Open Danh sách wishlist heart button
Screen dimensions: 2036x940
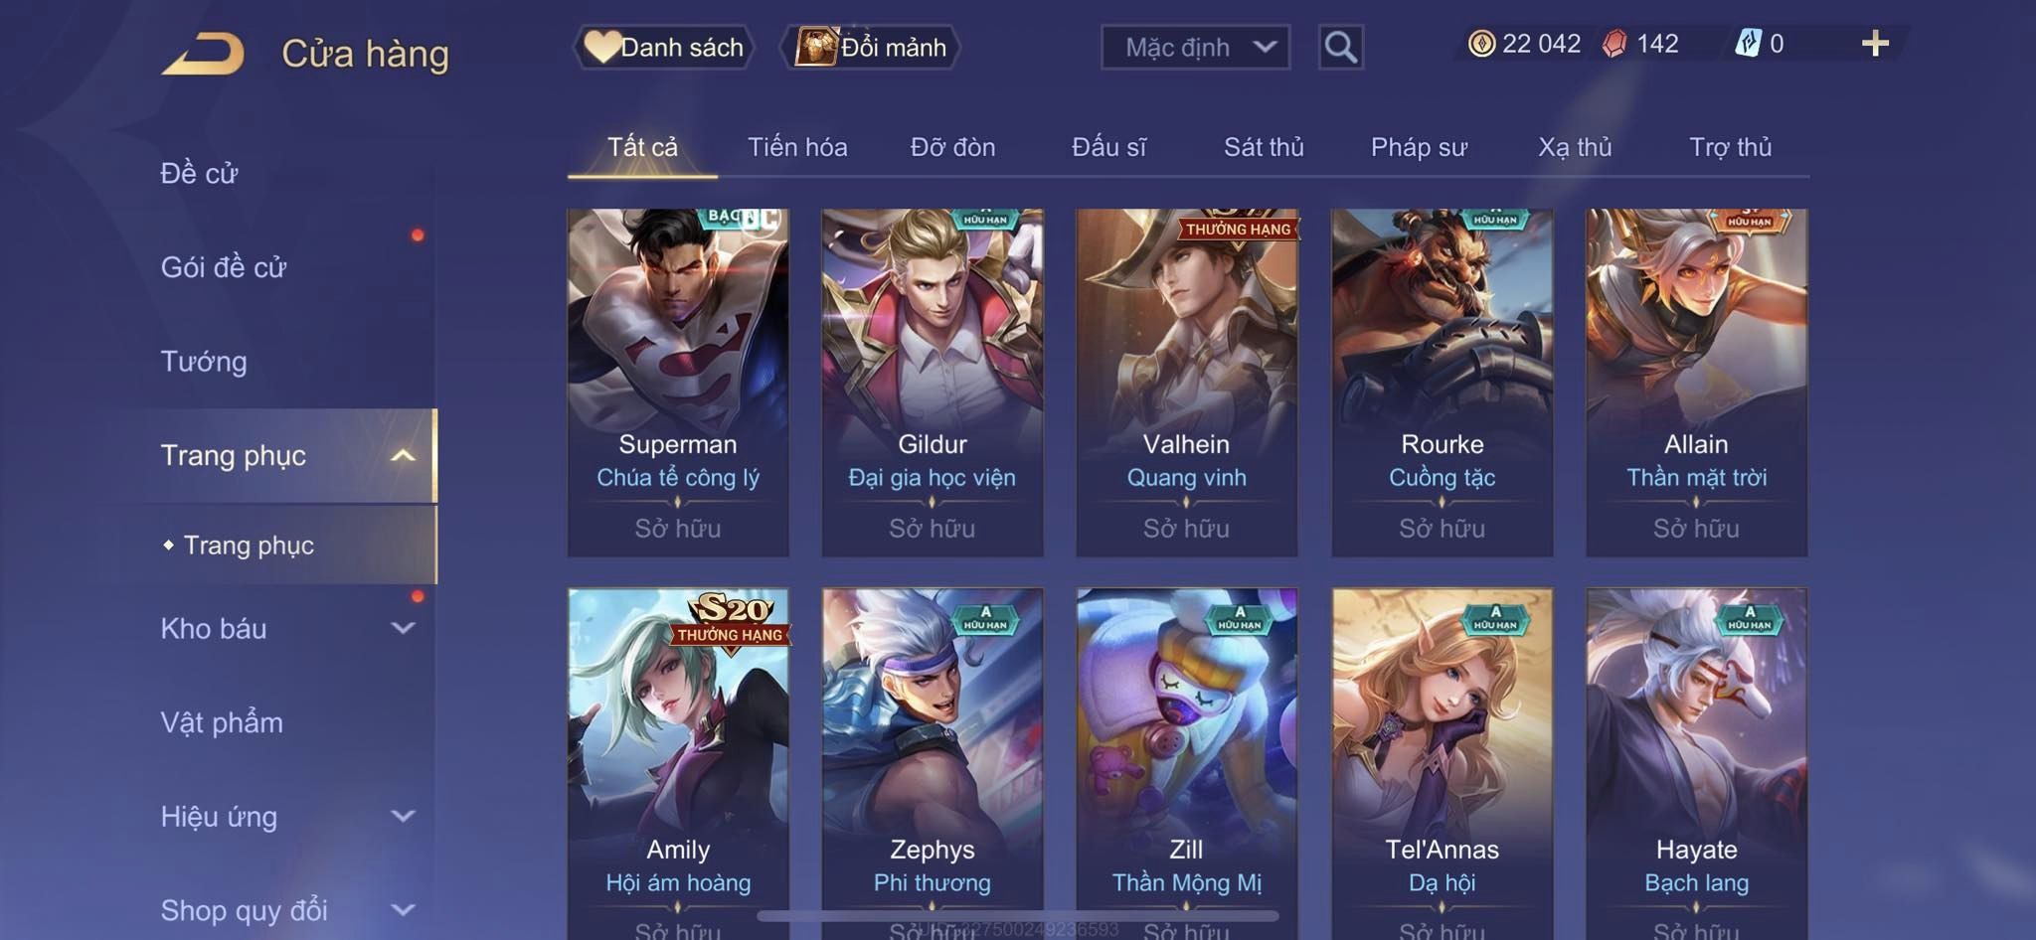pyautogui.click(x=664, y=47)
